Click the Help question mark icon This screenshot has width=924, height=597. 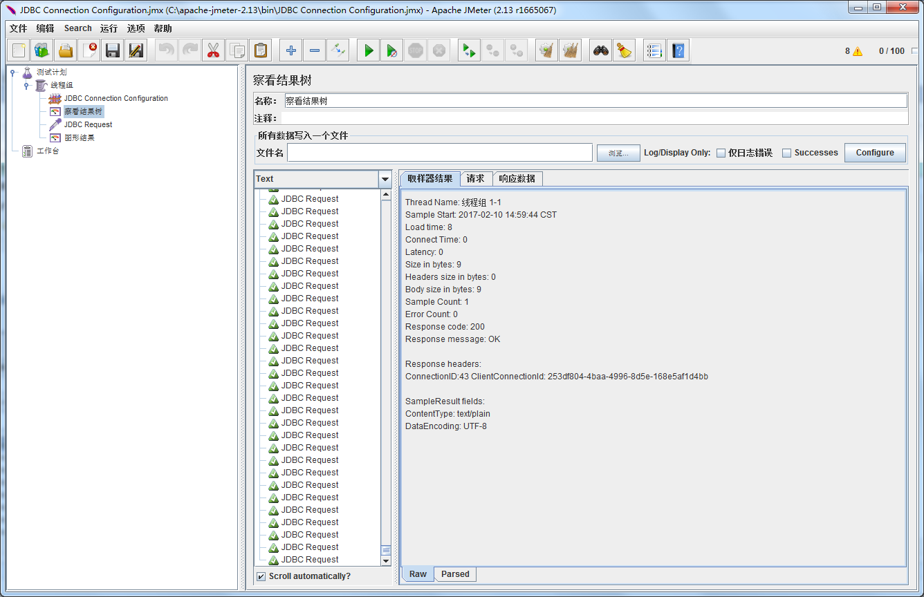pos(678,50)
